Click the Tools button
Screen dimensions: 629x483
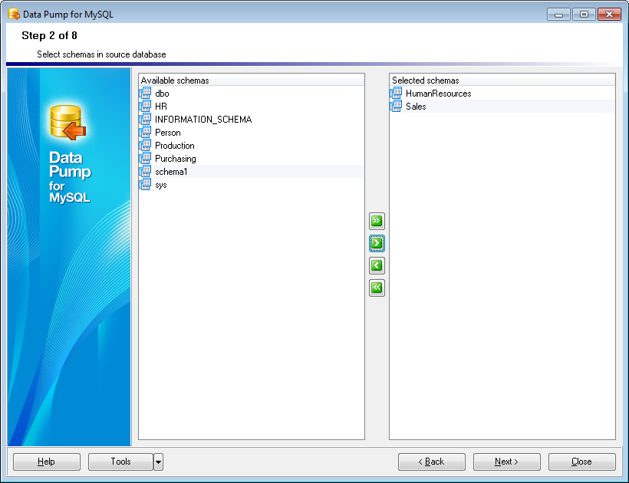(120, 462)
